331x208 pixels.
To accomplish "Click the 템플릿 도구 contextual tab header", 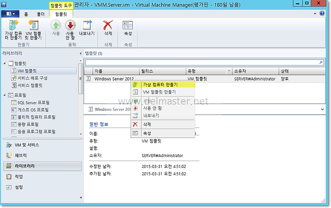I will [61, 5].
